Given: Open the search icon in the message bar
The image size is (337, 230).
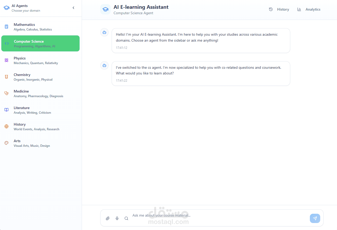Looking at the screenshot, I should pyautogui.click(x=126, y=218).
